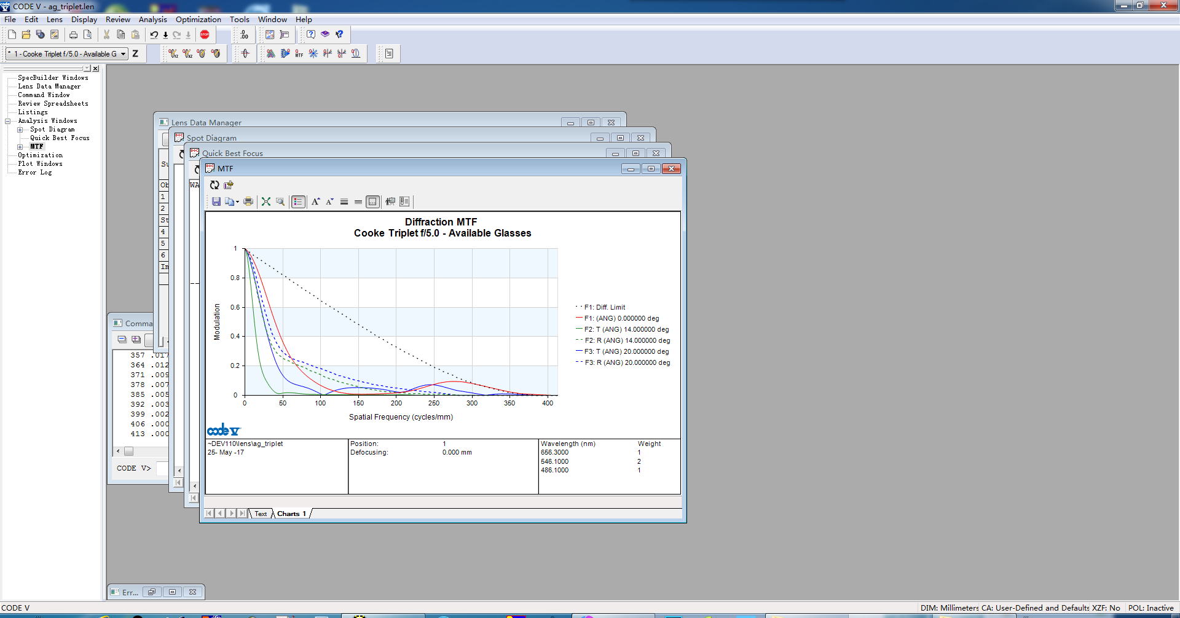Activate the Quick Best Focus window title
The height and width of the screenshot is (618, 1180).
click(232, 153)
